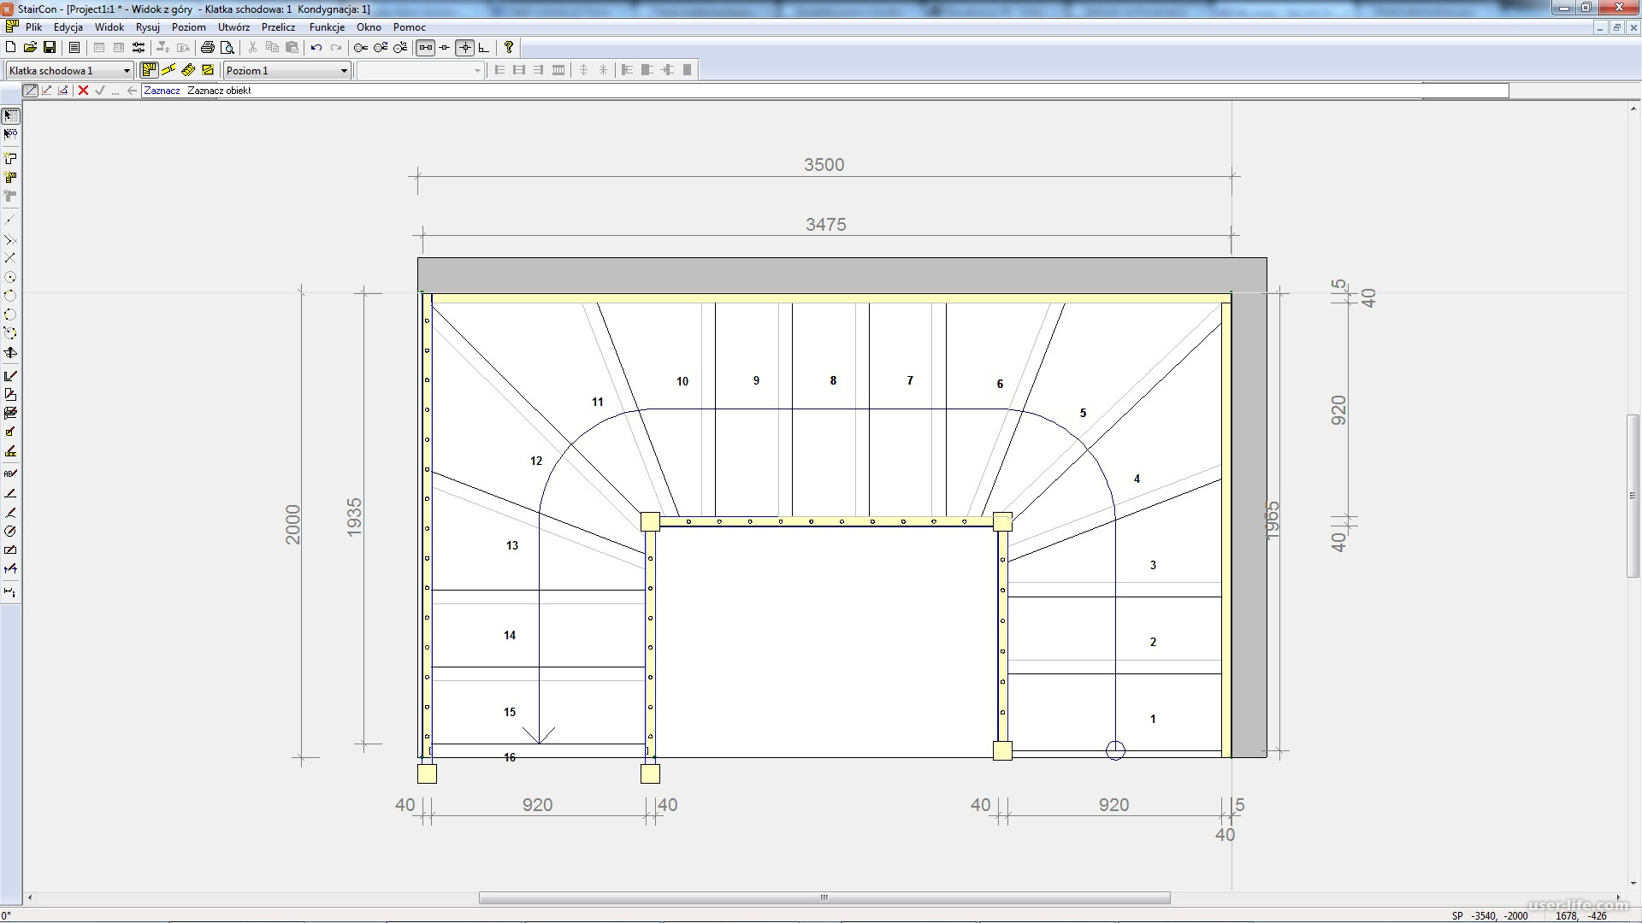Open the Poziom menu
The height and width of the screenshot is (923, 1642).
pos(188,27)
